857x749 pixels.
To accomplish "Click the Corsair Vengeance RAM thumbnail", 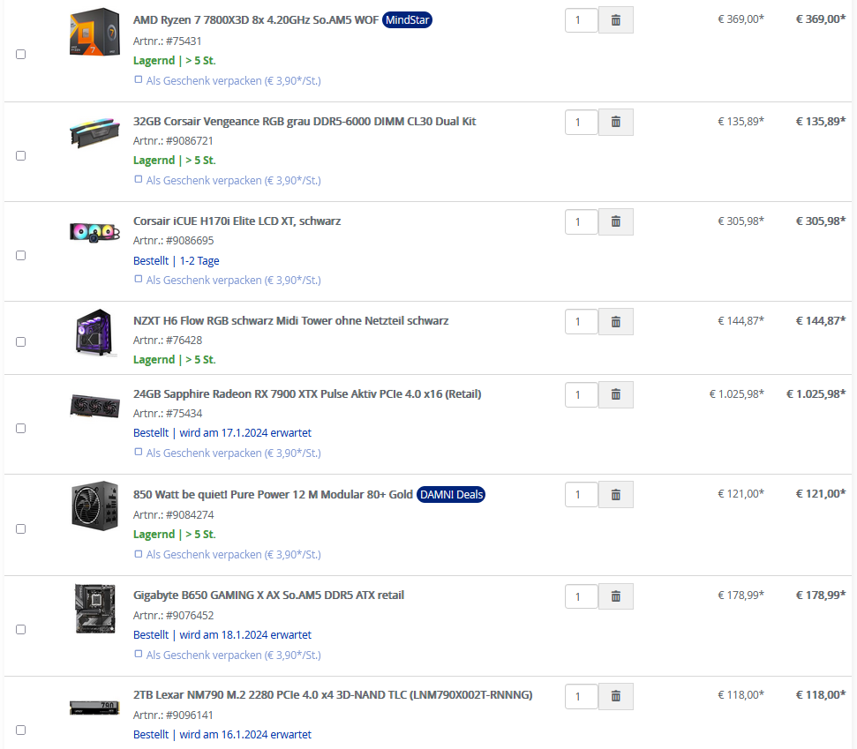I will coord(95,132).
